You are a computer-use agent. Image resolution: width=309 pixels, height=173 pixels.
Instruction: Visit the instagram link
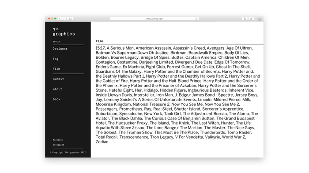point(59,145)
